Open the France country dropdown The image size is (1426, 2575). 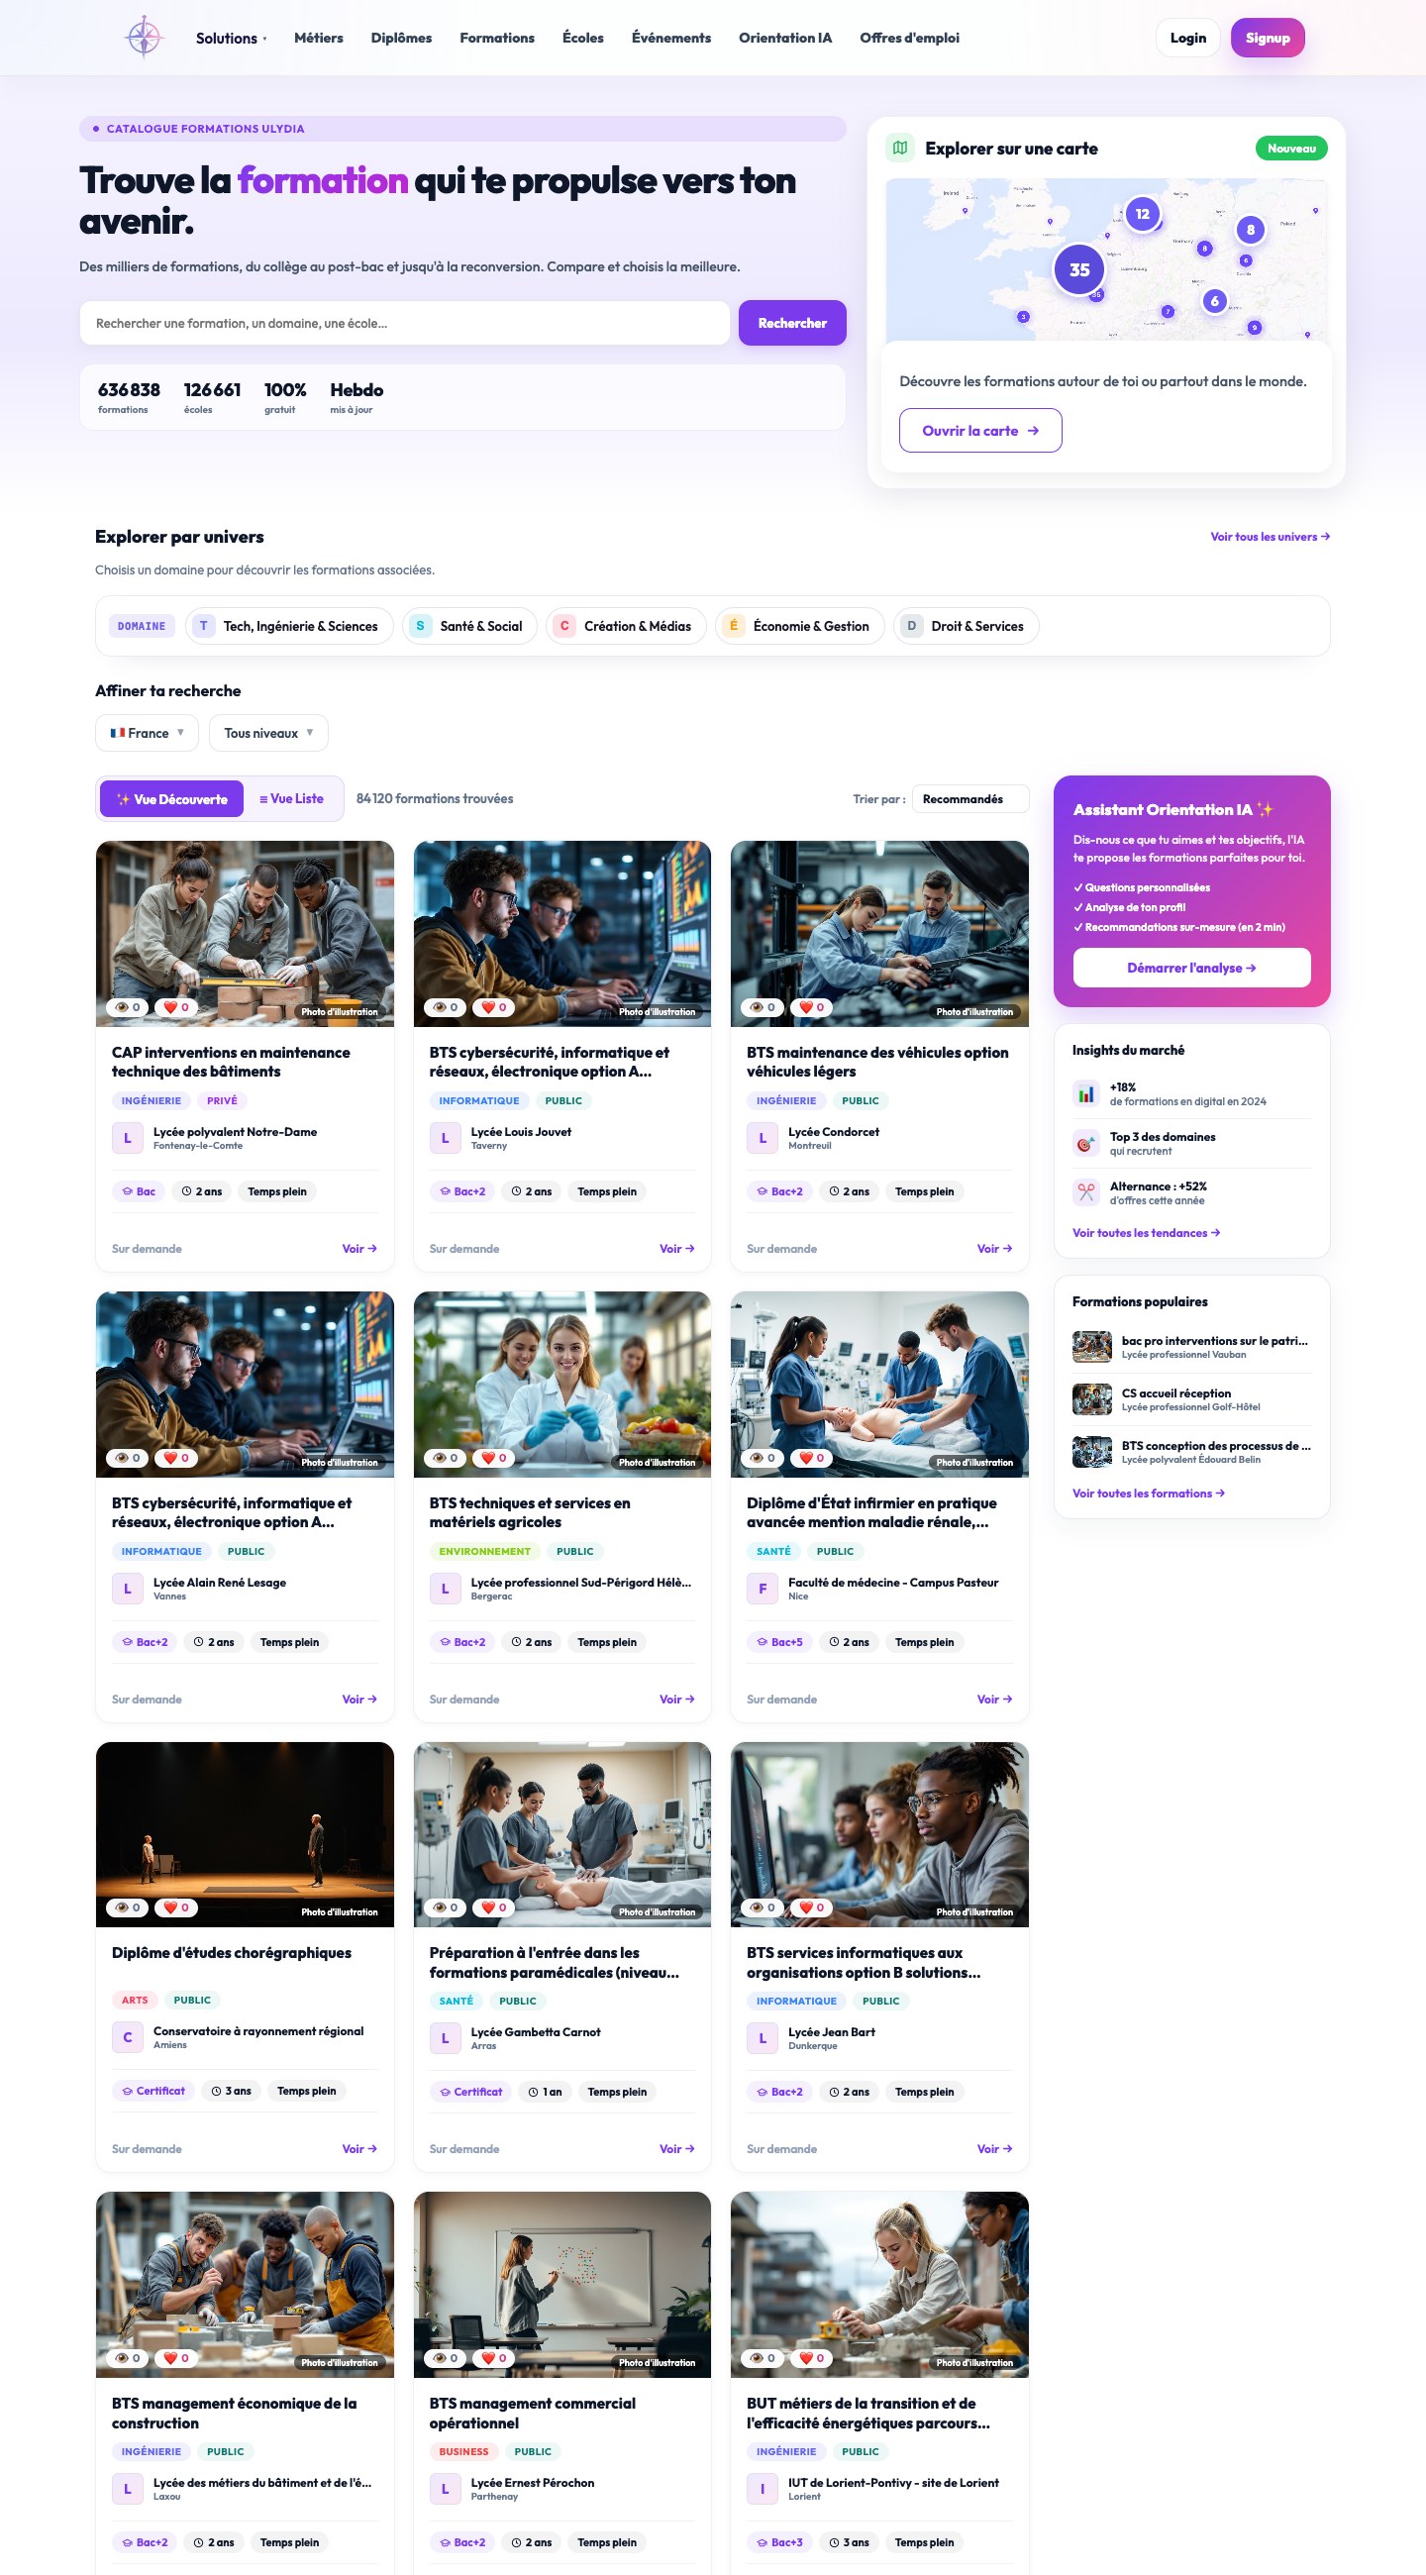pyautogui.click(x=147, y=733)
